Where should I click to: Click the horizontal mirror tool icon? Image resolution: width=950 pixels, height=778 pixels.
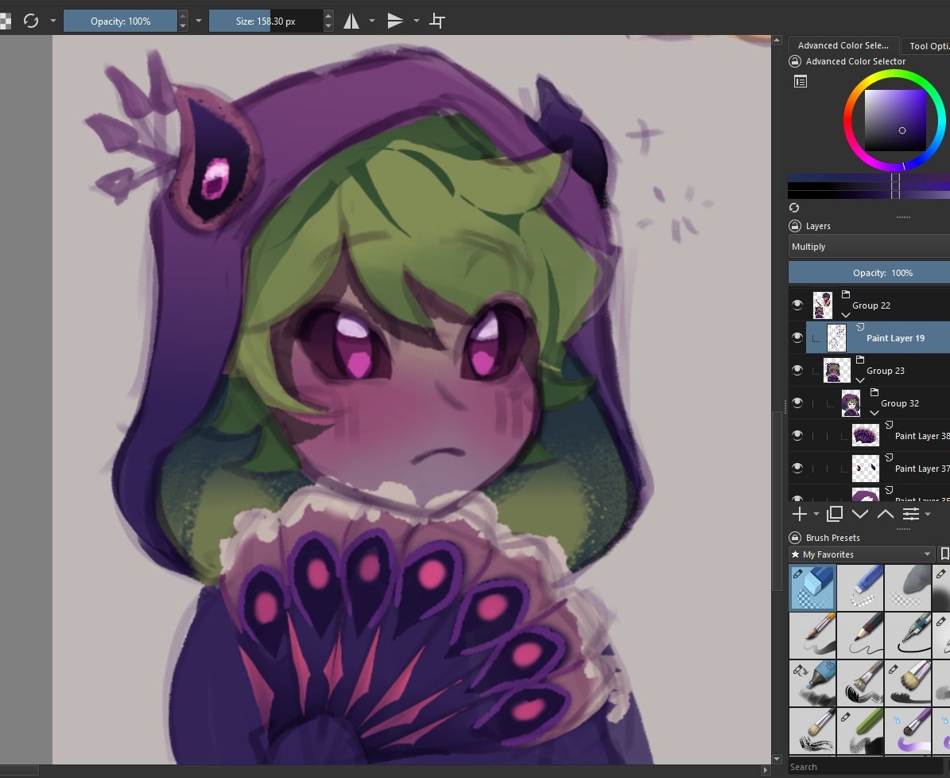[x=351, y=21]
